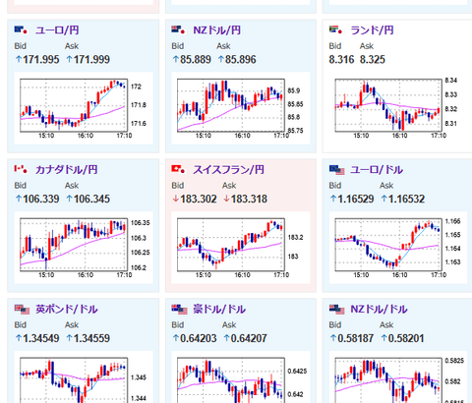Click the Euro/Yen flag icon
472x403 pixels.
click(21, 30)
